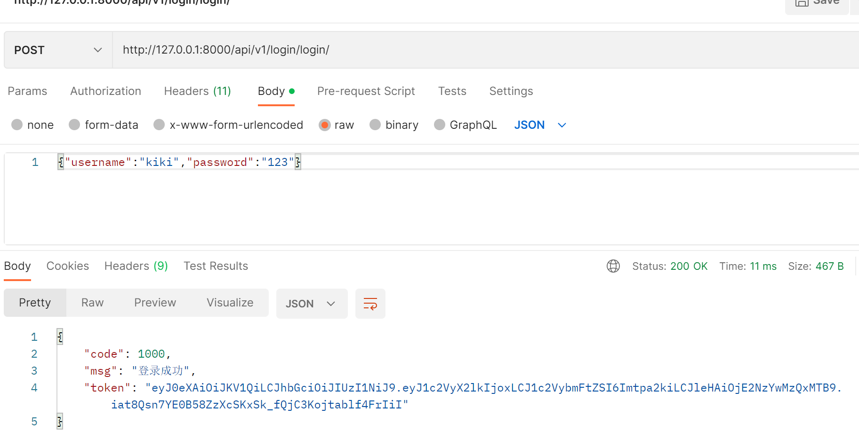Click inside the request body JSON editor line
Screen dimensions: 859x431
[458, 162]
